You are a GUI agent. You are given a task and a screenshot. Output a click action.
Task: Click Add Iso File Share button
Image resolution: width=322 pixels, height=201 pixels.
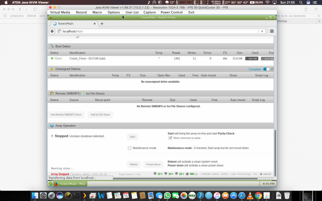(x=100, y=114)
